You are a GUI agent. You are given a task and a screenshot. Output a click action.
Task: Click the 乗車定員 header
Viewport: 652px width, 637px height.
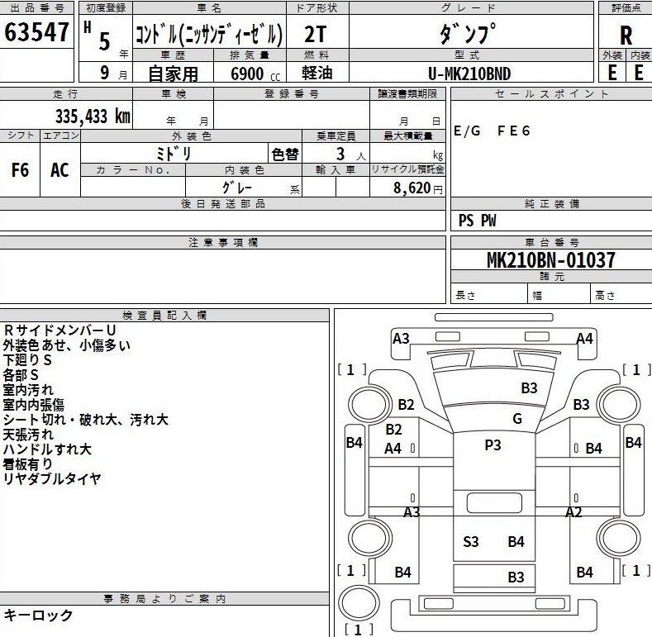pos(336,135)
